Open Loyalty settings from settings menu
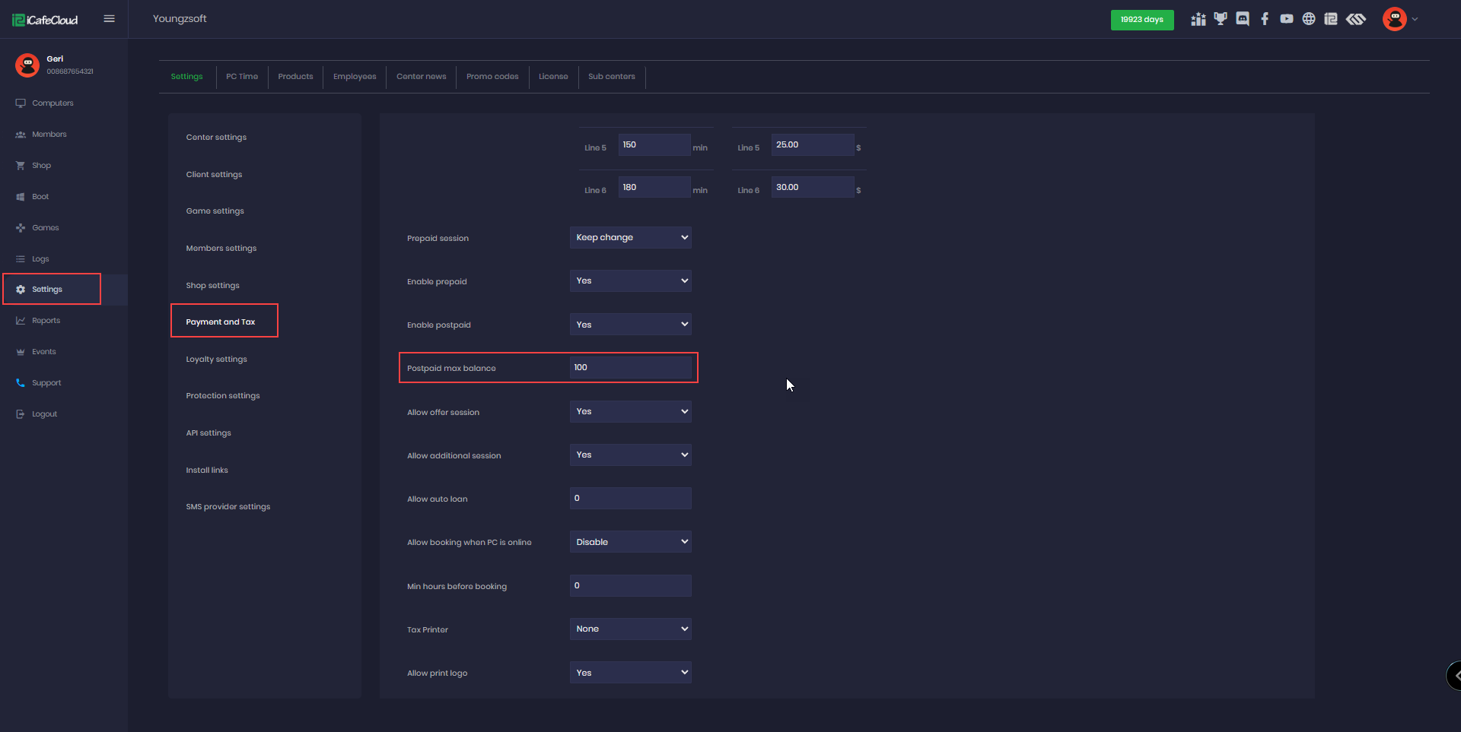The width and height of the screenshot is (1461, 732). (x=216, y=359)
